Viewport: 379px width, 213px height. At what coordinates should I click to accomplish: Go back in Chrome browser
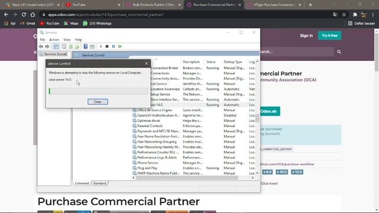6,14
